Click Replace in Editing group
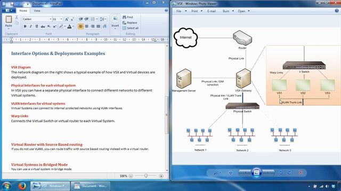Screen dimensions: 341x191 coord(129,23)
